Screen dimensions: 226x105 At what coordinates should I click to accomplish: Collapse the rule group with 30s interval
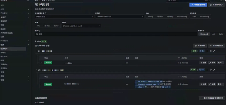coord(37,70)
